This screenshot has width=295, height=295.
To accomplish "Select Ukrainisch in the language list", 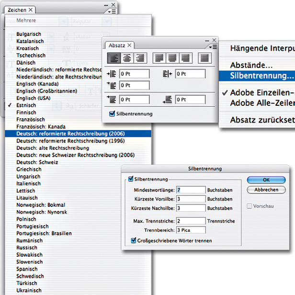I will pyautogui.click(x=78, y=290).
